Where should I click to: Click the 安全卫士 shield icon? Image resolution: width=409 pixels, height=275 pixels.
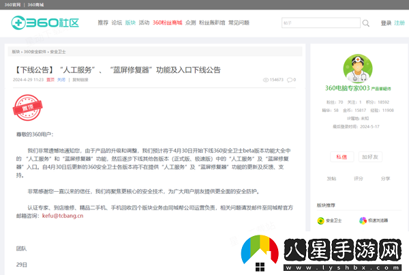[x=320, y=220]
